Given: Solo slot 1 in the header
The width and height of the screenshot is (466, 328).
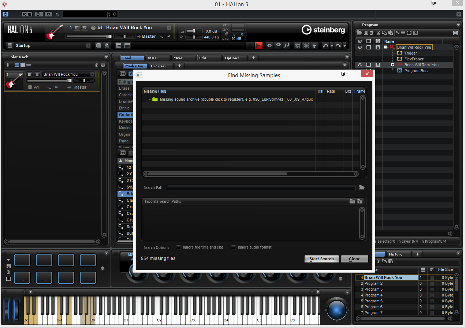Looking at the screenshot, I should [84, 28].
